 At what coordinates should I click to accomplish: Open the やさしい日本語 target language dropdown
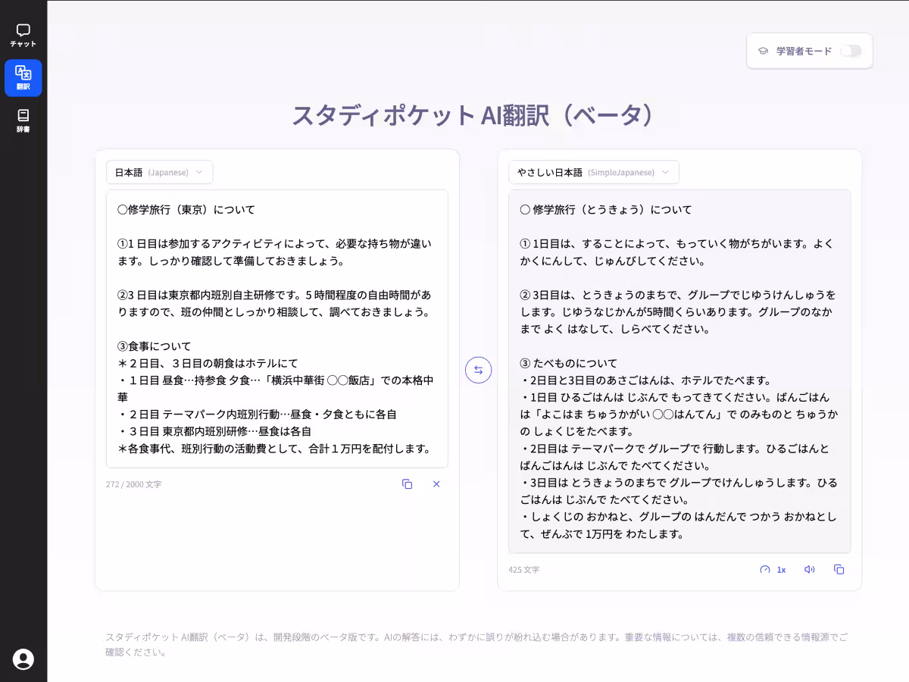591,172
